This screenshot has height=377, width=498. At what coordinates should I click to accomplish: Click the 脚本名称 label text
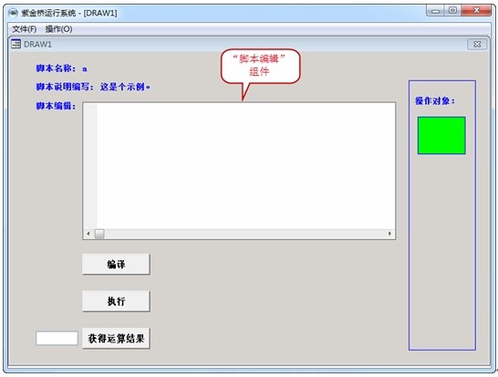click(57, 68)
